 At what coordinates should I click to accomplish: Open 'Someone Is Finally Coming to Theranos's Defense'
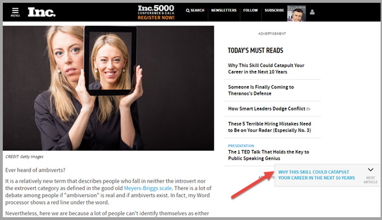(261, 90)
